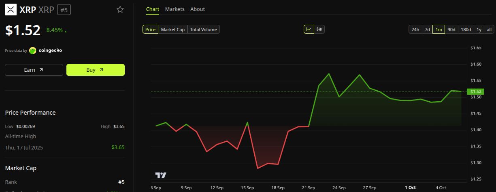Click the All-time High label

click(20, 137)
